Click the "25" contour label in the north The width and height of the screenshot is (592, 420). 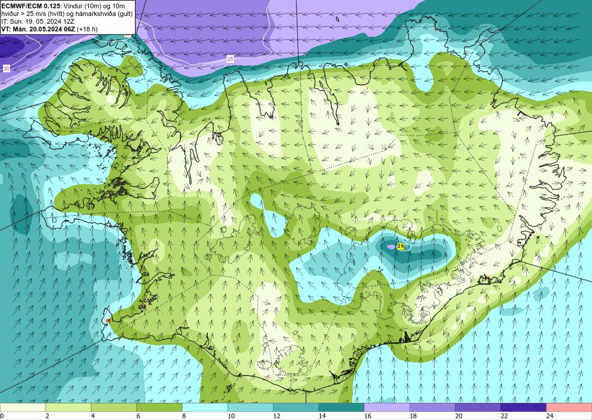pyautogui.click(x=230, y=59)
